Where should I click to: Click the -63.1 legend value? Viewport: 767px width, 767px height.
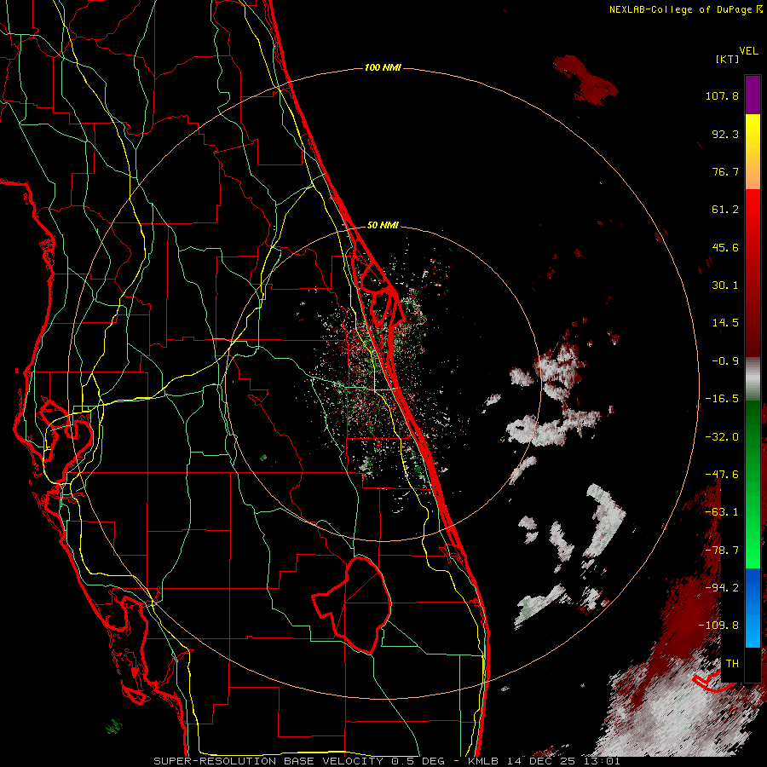tap(722, 512)
